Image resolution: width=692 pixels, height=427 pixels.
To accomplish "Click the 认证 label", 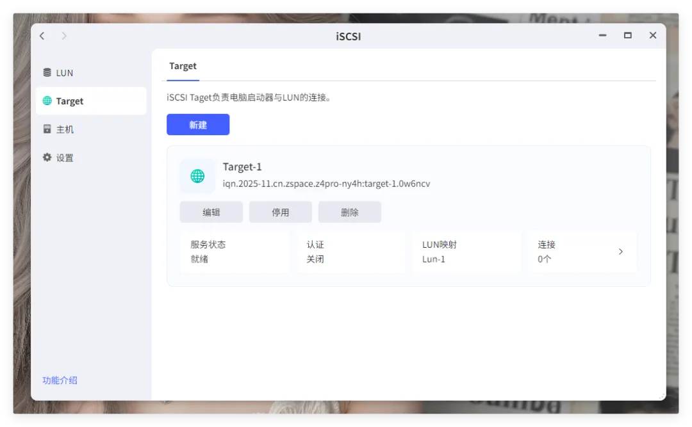I will click(x=315, y=245).
